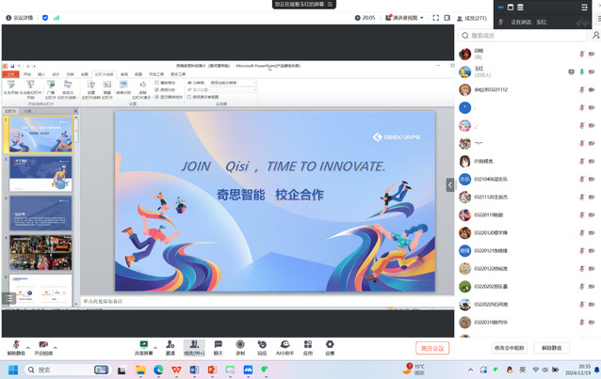Expand video options arrow beside 开启视频
The width and height of the screenshot is (601, 379).
(x=56, y=348)
